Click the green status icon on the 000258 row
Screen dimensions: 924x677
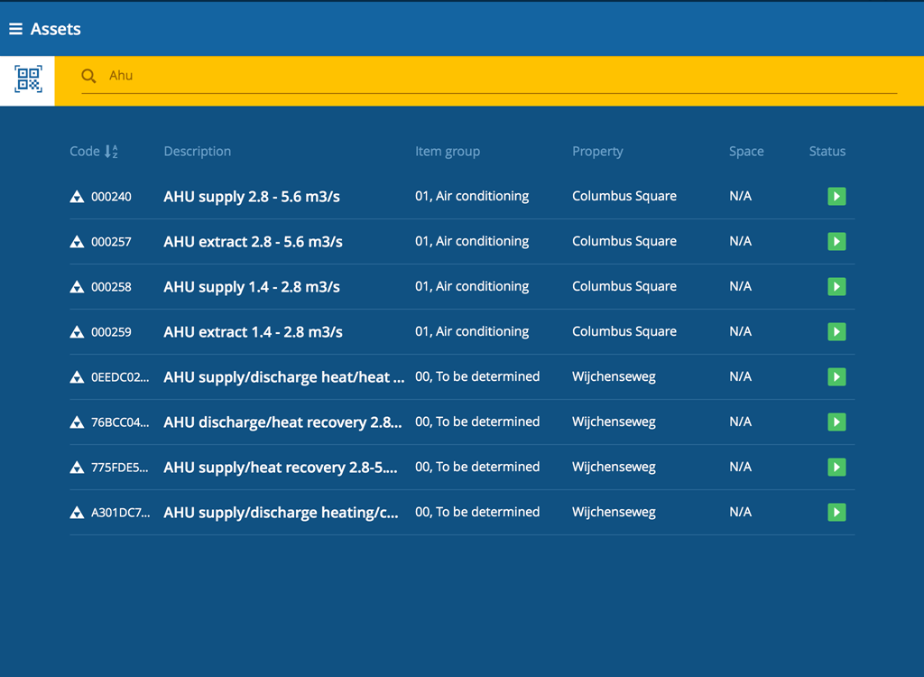(x=836, y=286)
